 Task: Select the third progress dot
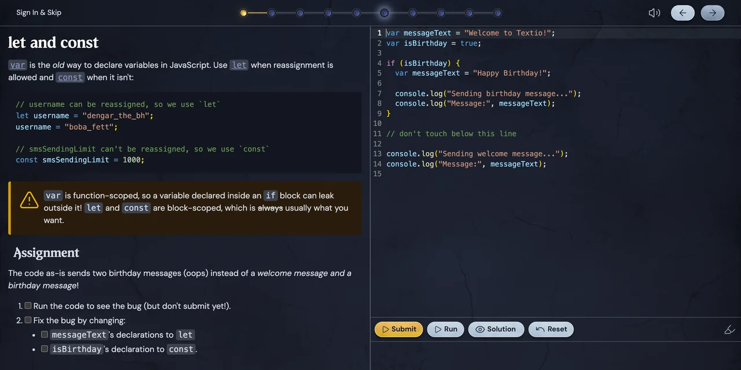300,13
